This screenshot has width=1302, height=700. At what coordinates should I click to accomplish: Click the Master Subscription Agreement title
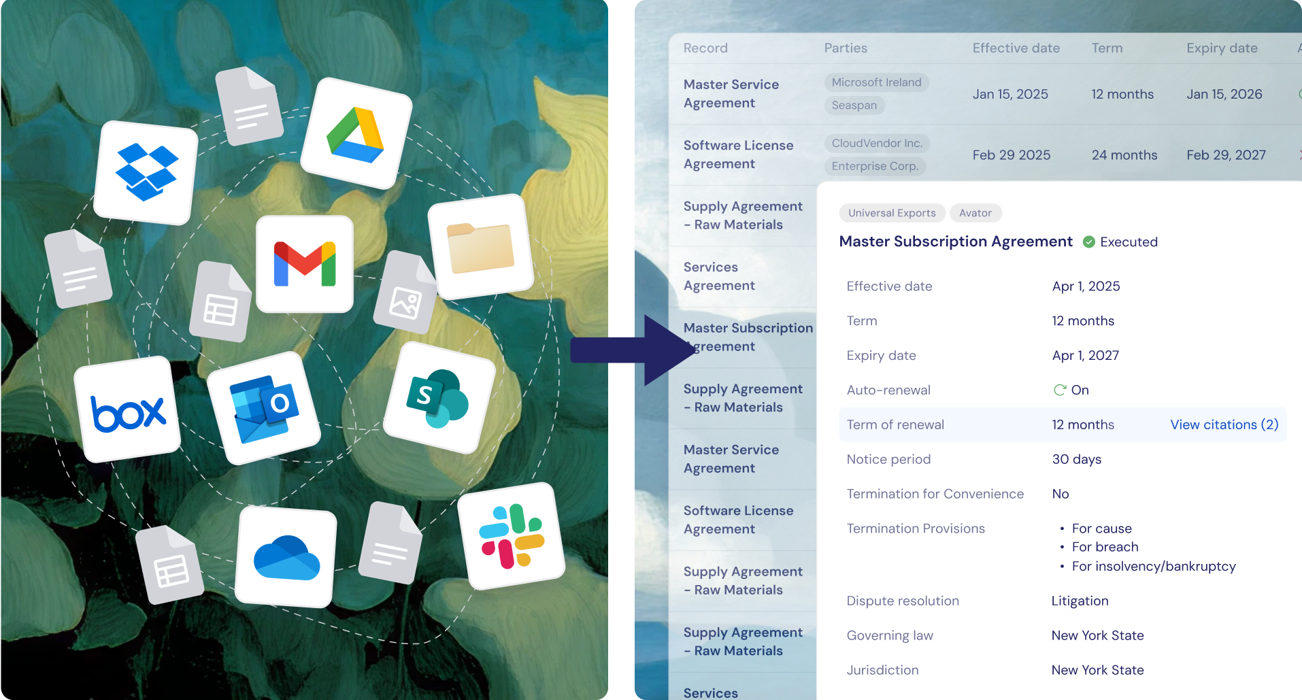tap(956, 241)
